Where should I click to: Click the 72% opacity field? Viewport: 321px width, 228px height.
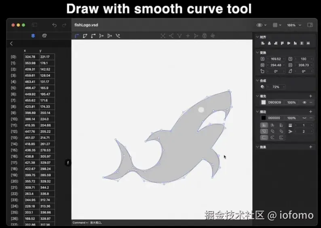pos(276,87)
